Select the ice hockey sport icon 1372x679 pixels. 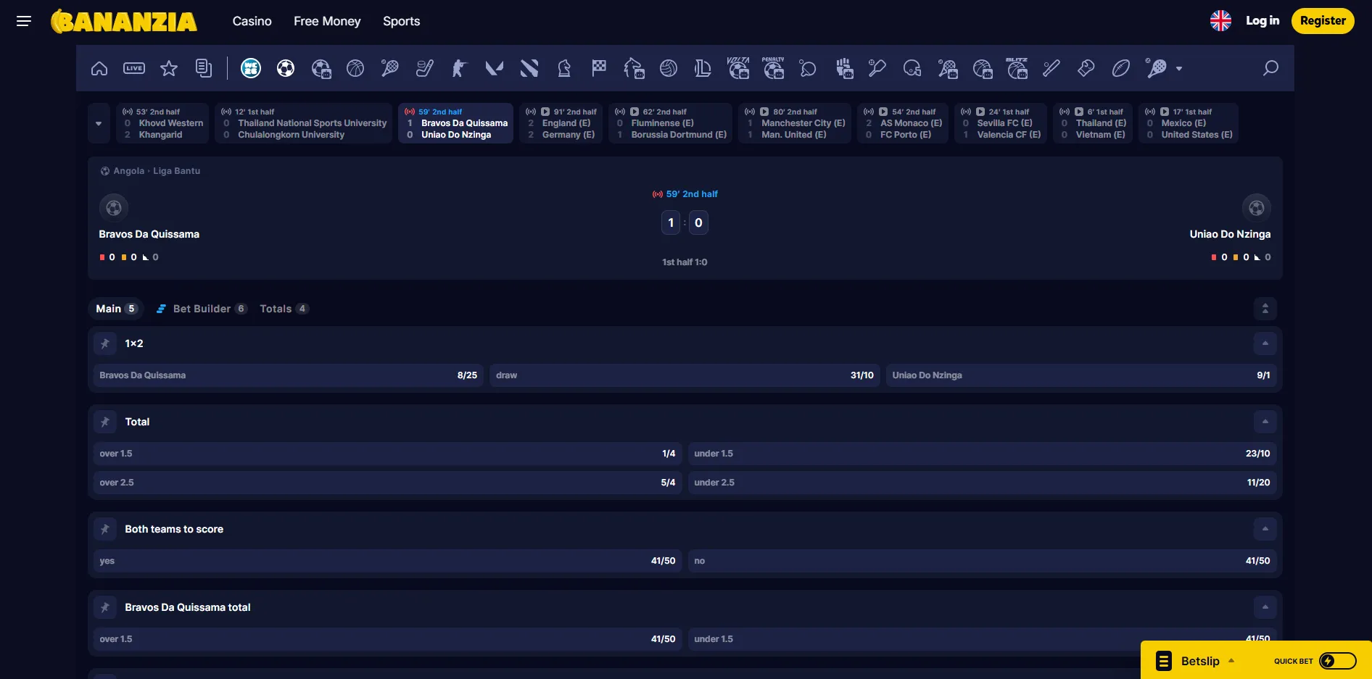point(425,68)
